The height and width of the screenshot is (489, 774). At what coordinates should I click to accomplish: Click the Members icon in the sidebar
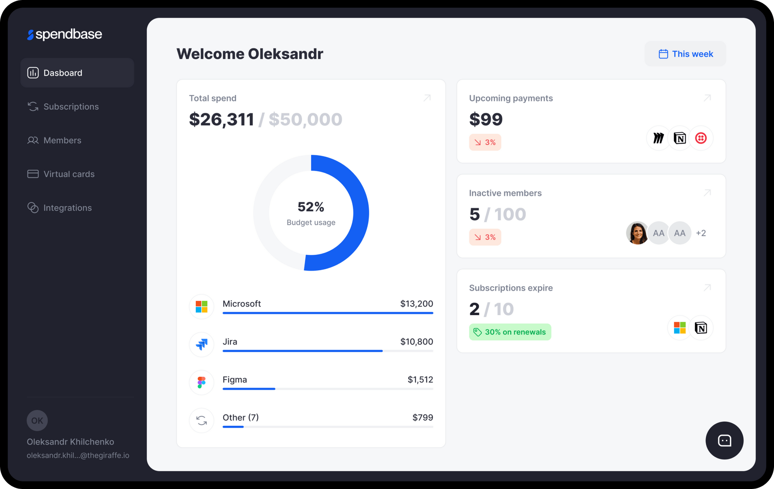[33, 140]
